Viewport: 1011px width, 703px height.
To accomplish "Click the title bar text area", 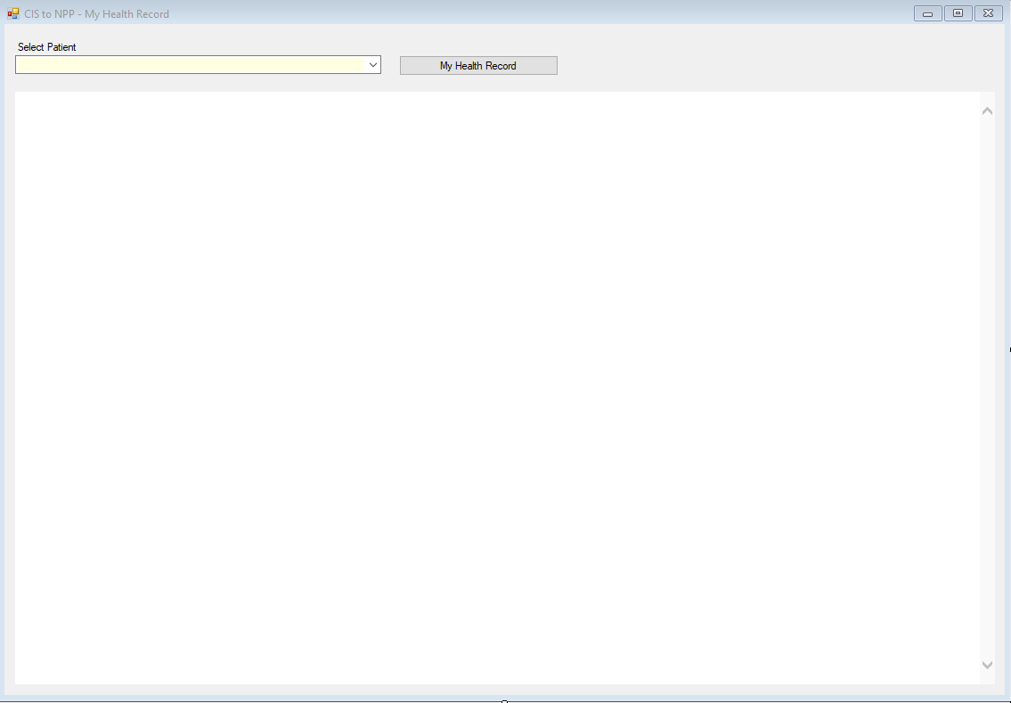I will click(x=445, y=13).
